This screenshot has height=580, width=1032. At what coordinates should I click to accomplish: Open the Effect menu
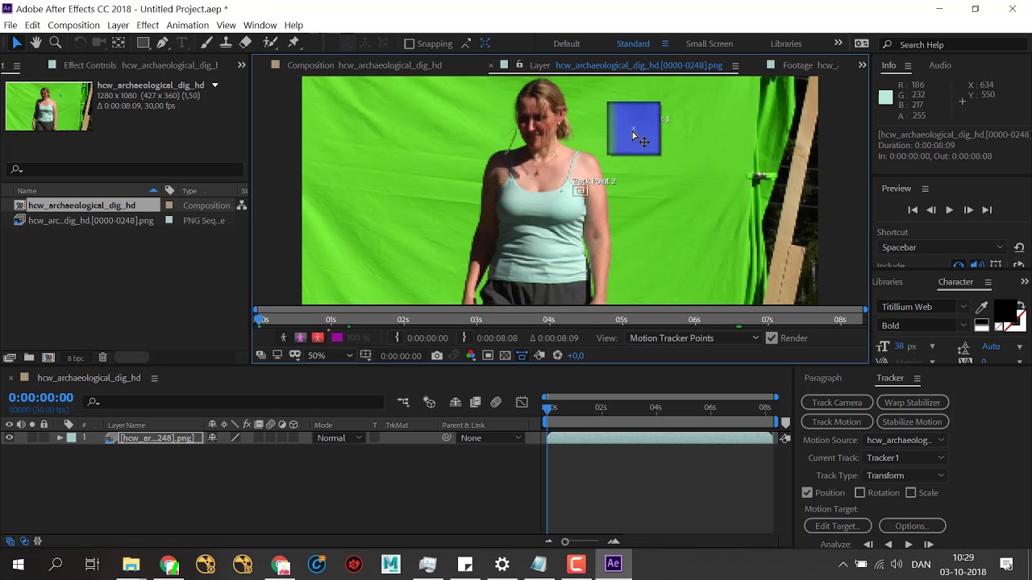(x=148, y=25)
